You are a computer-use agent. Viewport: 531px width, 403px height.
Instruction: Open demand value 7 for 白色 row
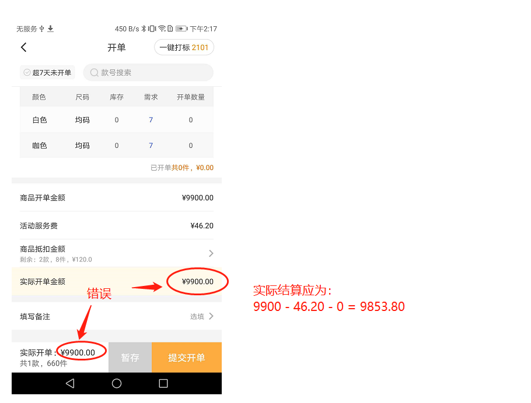(x=151, y=120)
